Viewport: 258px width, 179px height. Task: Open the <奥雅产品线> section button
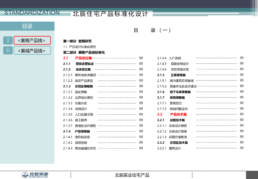point(32,40)
